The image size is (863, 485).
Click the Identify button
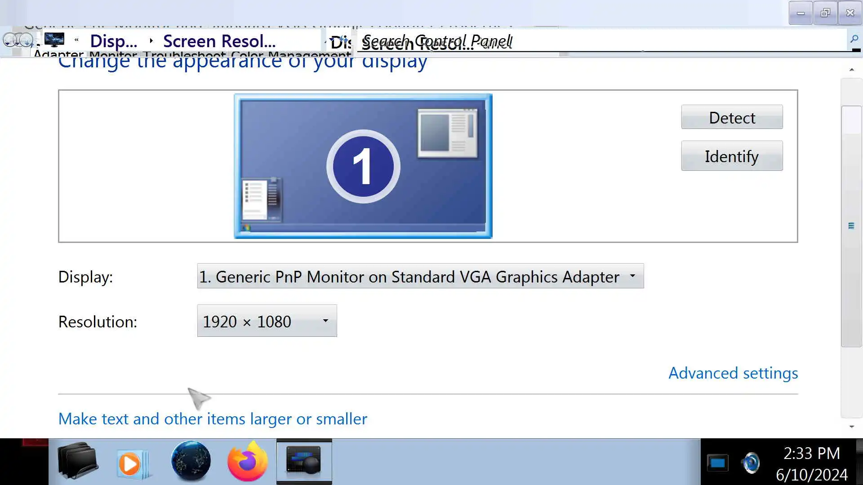coord(732,156)
